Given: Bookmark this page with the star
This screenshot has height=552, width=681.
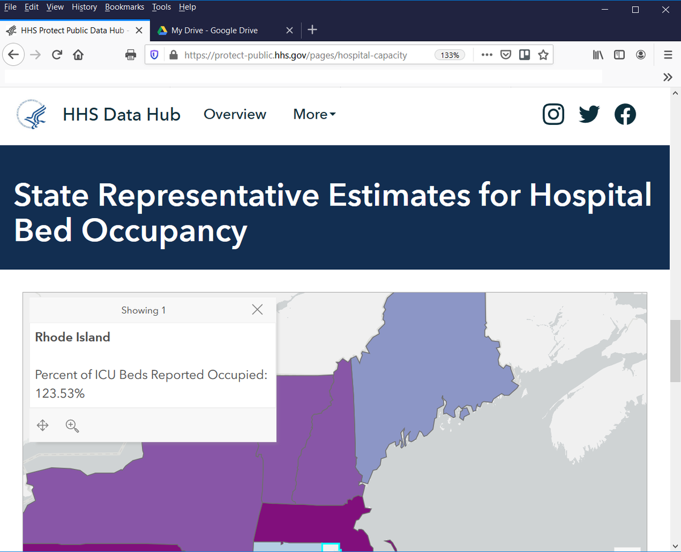Looking at the screenshot, I should coord(543,55).
